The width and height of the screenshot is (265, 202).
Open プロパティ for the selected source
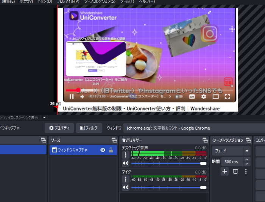coord(59,128)
